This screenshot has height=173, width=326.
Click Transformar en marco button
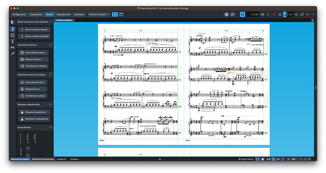[33, 96]
